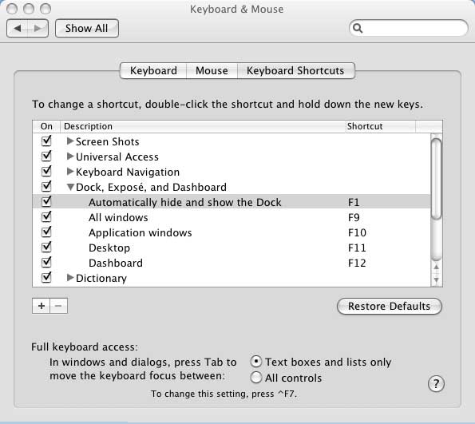The width and height of the screenshot is (475, 424).
Task: Click the shortcut list scrollbar thumb
Action: click(x=436, y=179)
